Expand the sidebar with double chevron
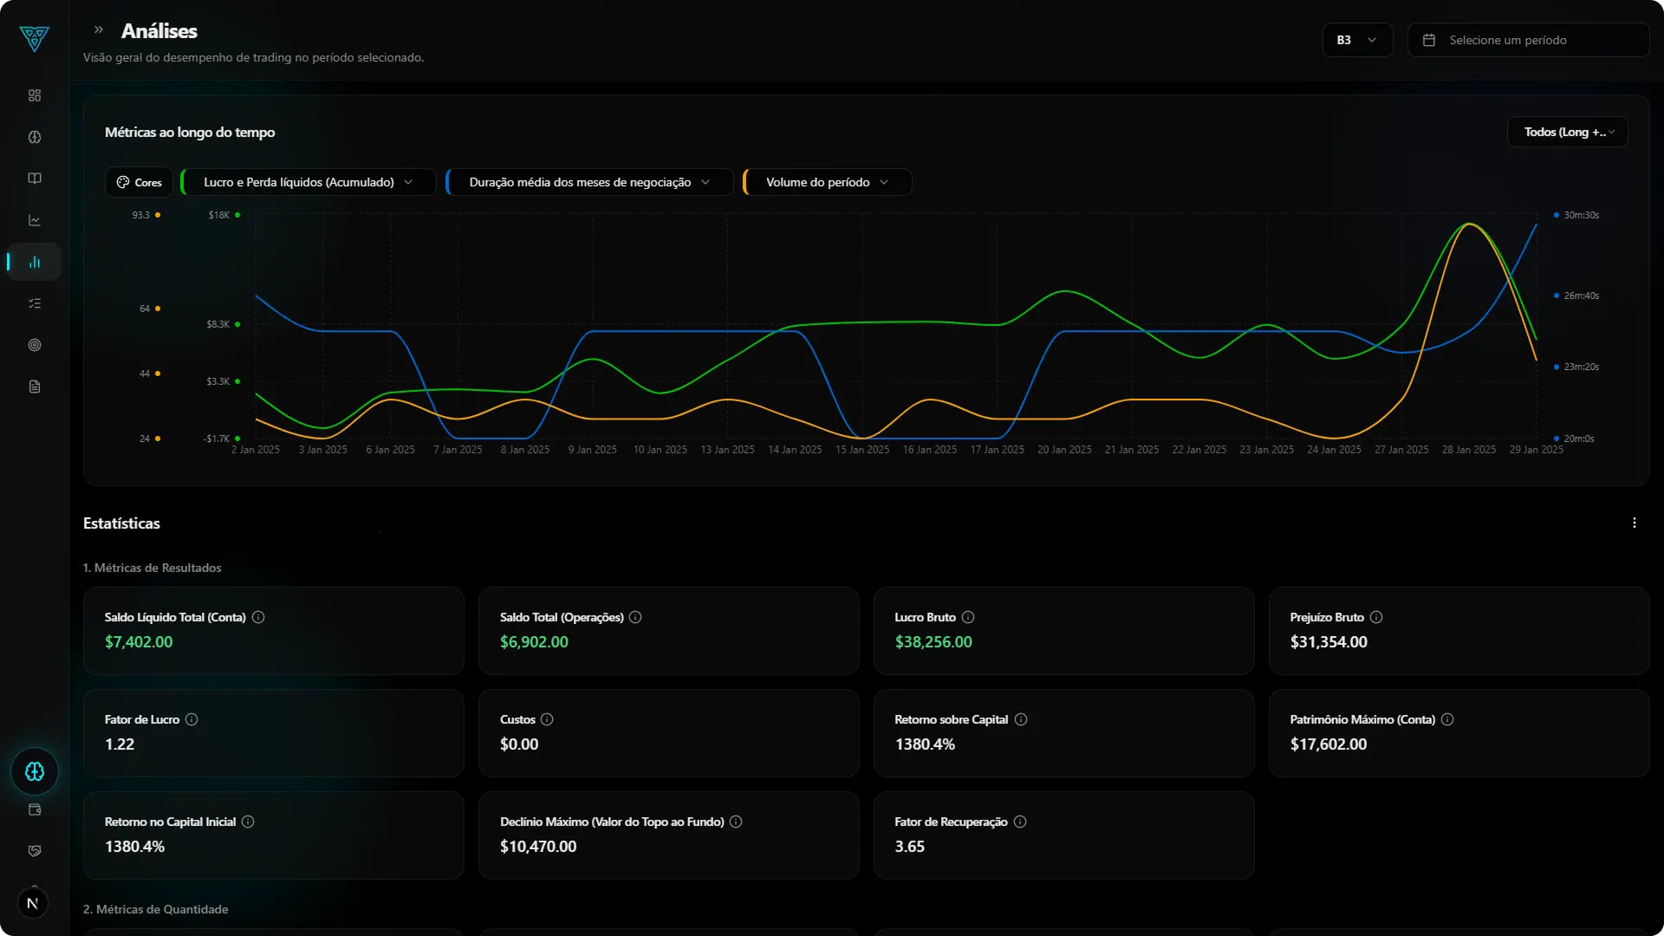This screenshot has height=936, width=1664. click(x=99, y=29)
